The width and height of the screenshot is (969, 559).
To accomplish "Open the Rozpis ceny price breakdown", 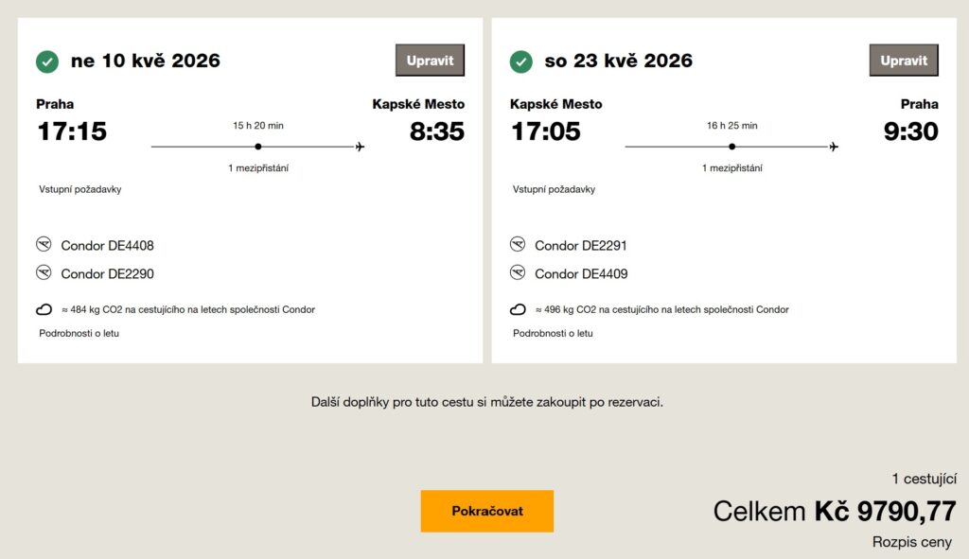I will [x=912, y=542].
